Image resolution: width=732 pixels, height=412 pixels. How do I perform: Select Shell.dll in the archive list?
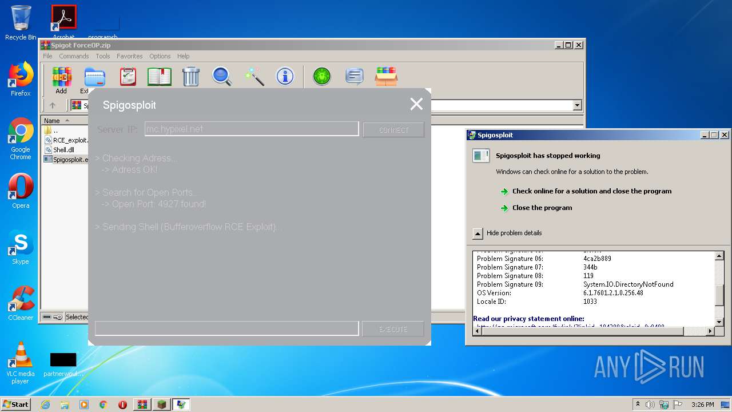(x=64, y=150)
